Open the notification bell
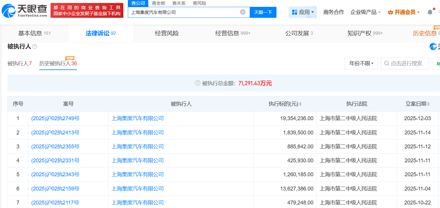The height and width of the screenshot is (208, 440). pyautogui.click(x=430, y=12)
